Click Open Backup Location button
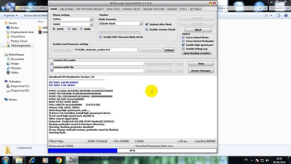The height and width of the screenshot is (164, 291). point(197,53)
